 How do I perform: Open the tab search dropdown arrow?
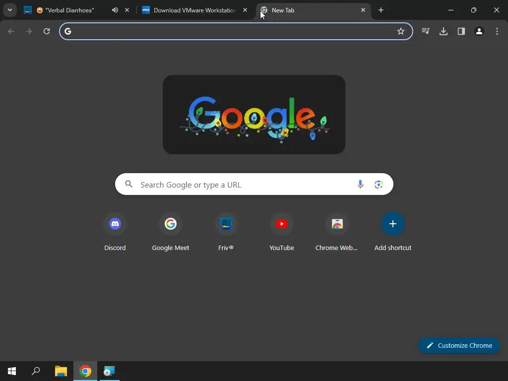10,10
